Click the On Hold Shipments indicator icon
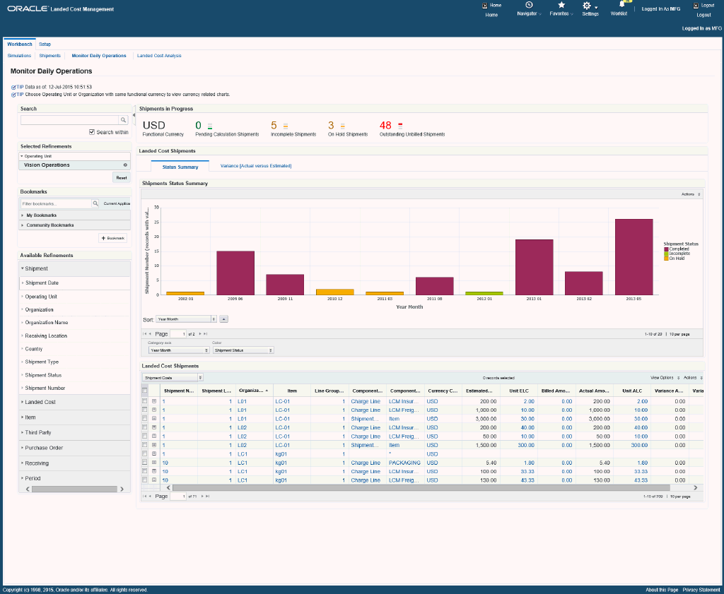Image resolution: width=724 pixels, height=594 pixels. pyautogui.click(x=343, y=126)
